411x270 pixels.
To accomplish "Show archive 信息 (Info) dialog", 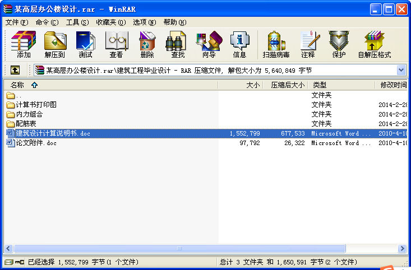I will 239,44.
